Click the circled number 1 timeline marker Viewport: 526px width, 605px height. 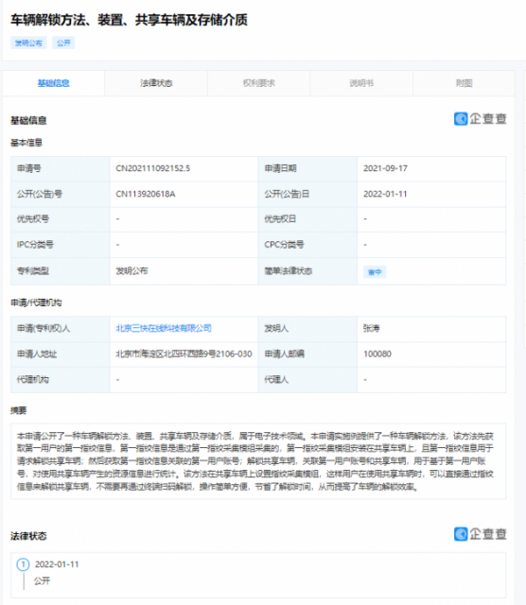(23, 564)
